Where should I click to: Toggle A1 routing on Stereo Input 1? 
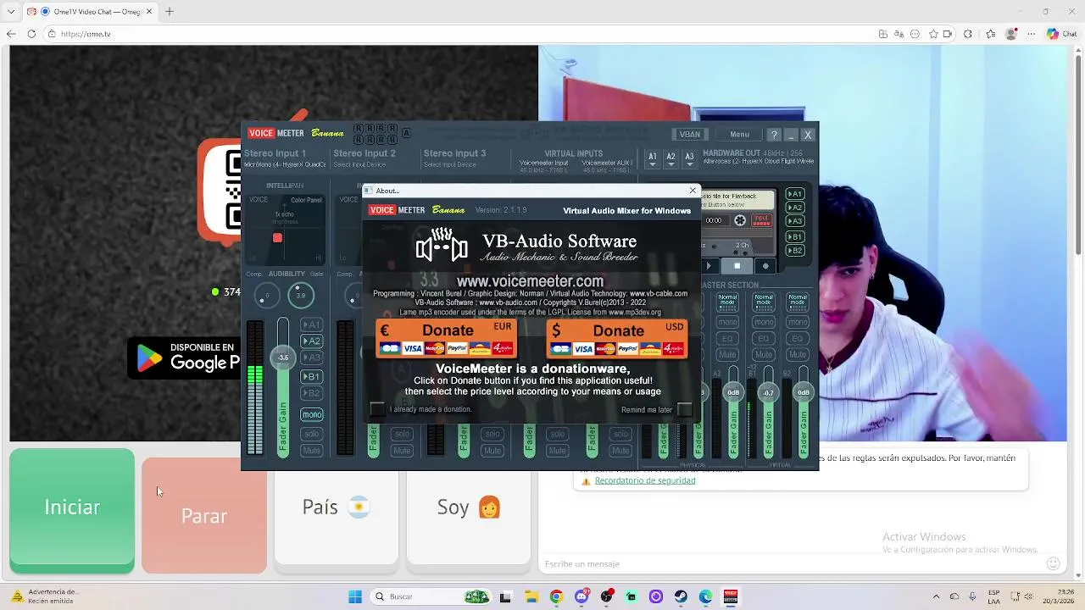(312, 324)
